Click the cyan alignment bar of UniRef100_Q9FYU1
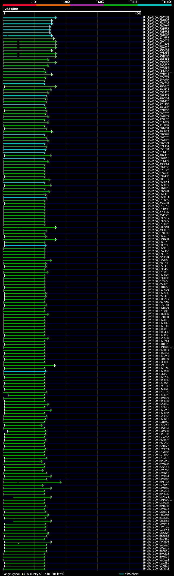The image size is (174, 576). pos(30,18)
